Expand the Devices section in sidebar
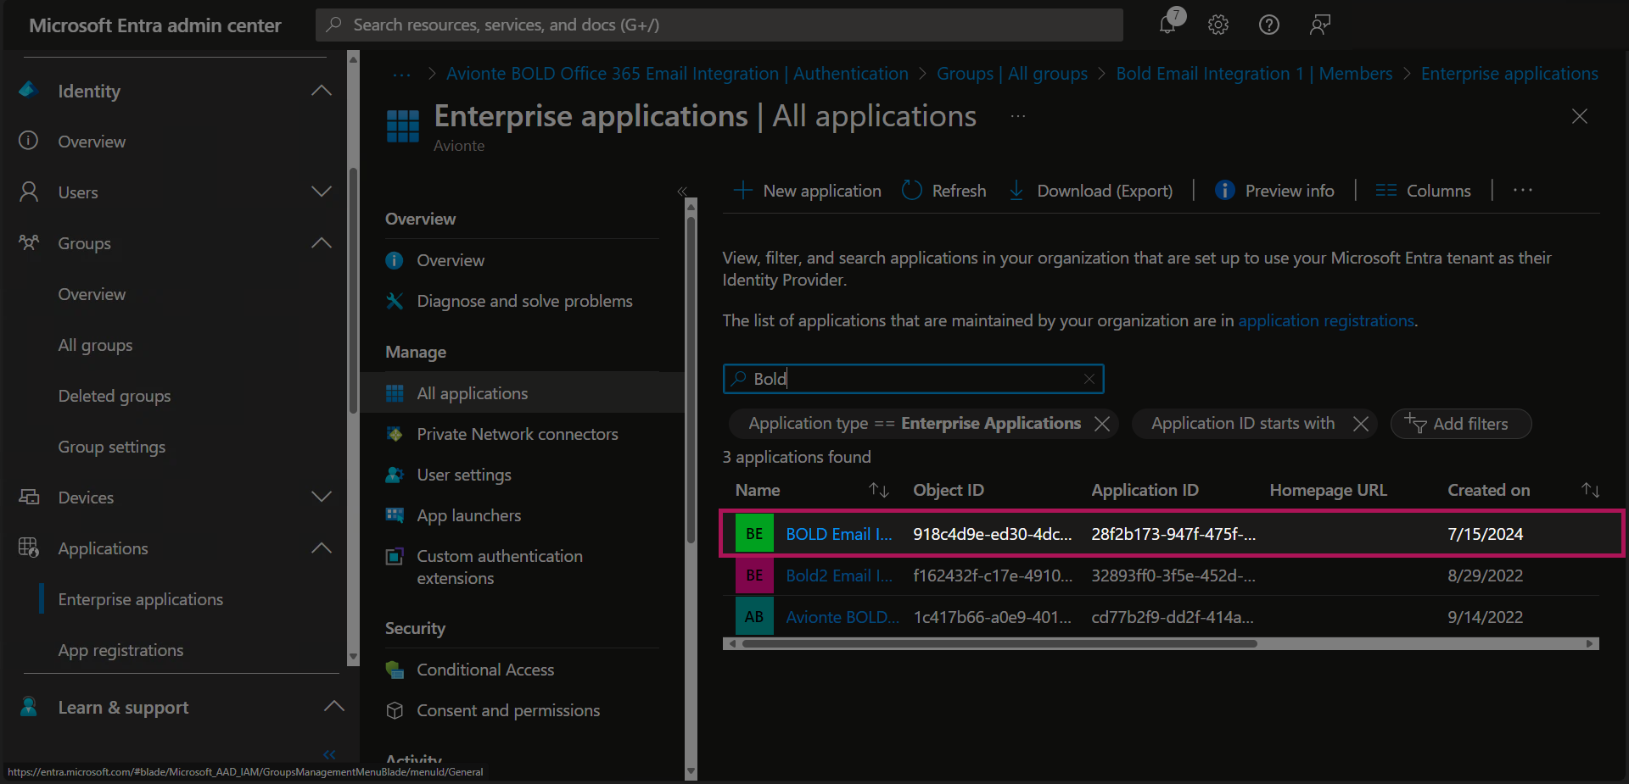This screenshot has height=784, width=1629. [322, 498]
